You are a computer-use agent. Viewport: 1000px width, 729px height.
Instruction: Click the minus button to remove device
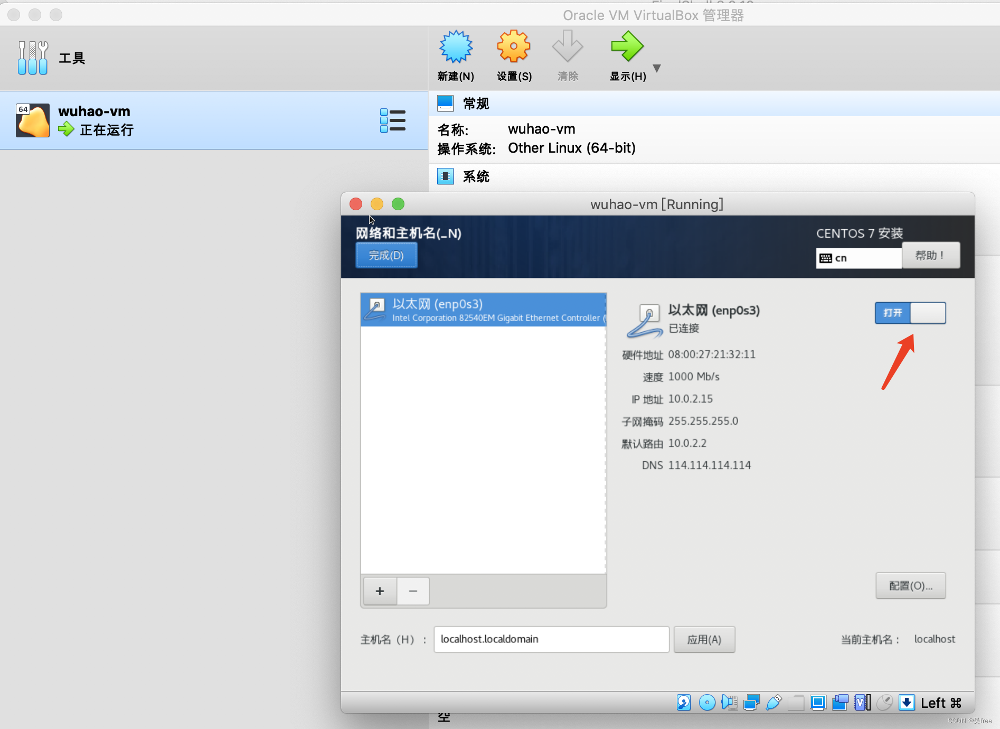(x=413, y=591)
